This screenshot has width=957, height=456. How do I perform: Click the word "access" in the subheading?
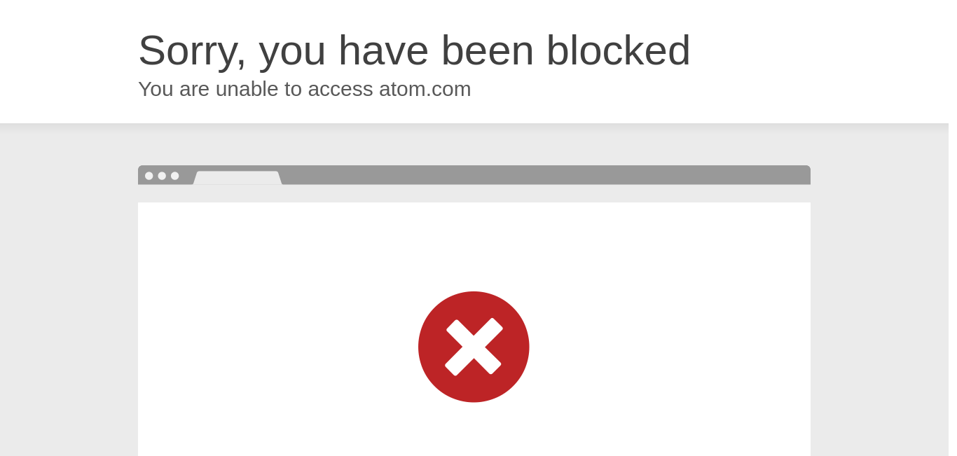340,89
